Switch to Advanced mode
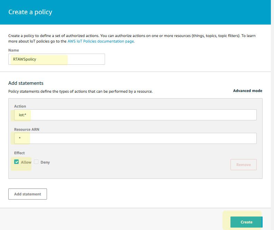The image size is (274, 230). 247,91
